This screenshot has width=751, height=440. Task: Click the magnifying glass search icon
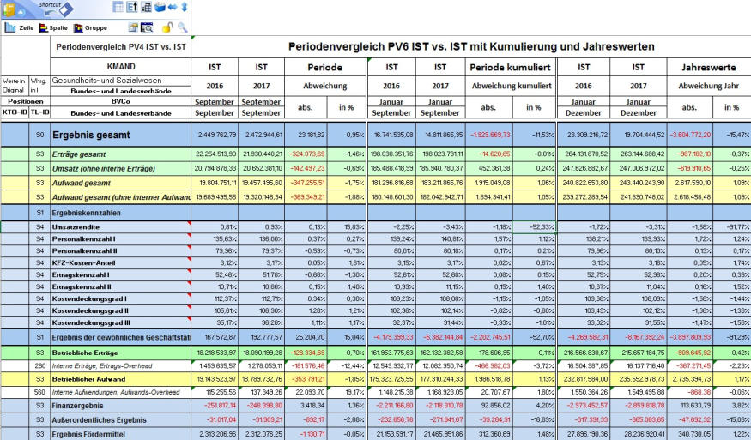[182, 28]
